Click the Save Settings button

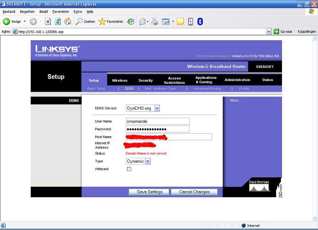pyautogui.click(x=149, y=192)
